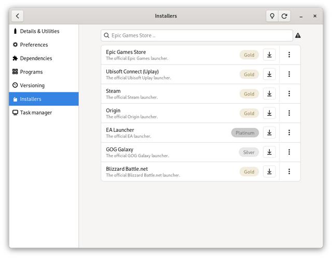Click the Gold badge on the Origin row
This screenshot has height=258, width=332.
pyautogui.click(x=249, y=113)
